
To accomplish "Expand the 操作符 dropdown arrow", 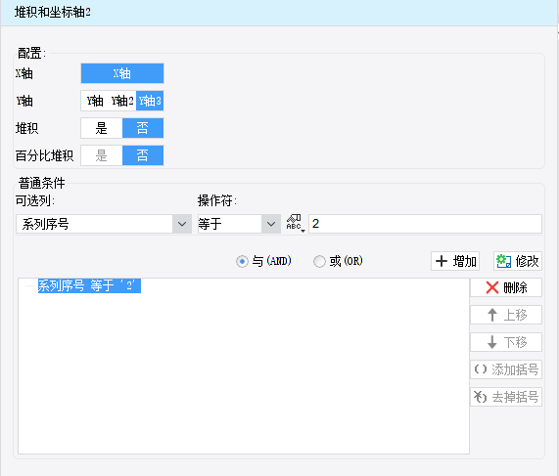I will tap(271, 224).
